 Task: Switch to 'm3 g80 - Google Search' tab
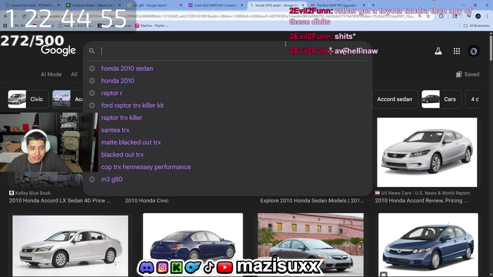pyautogui.click(x=154, y=5)
